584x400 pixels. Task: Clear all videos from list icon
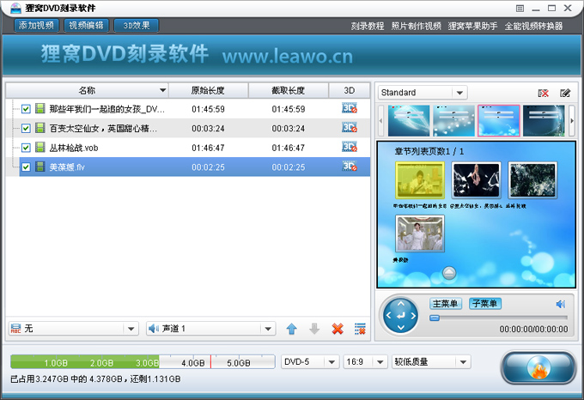[x=360, y=329]
